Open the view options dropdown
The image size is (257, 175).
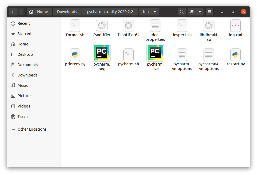[x=199, y=12]
